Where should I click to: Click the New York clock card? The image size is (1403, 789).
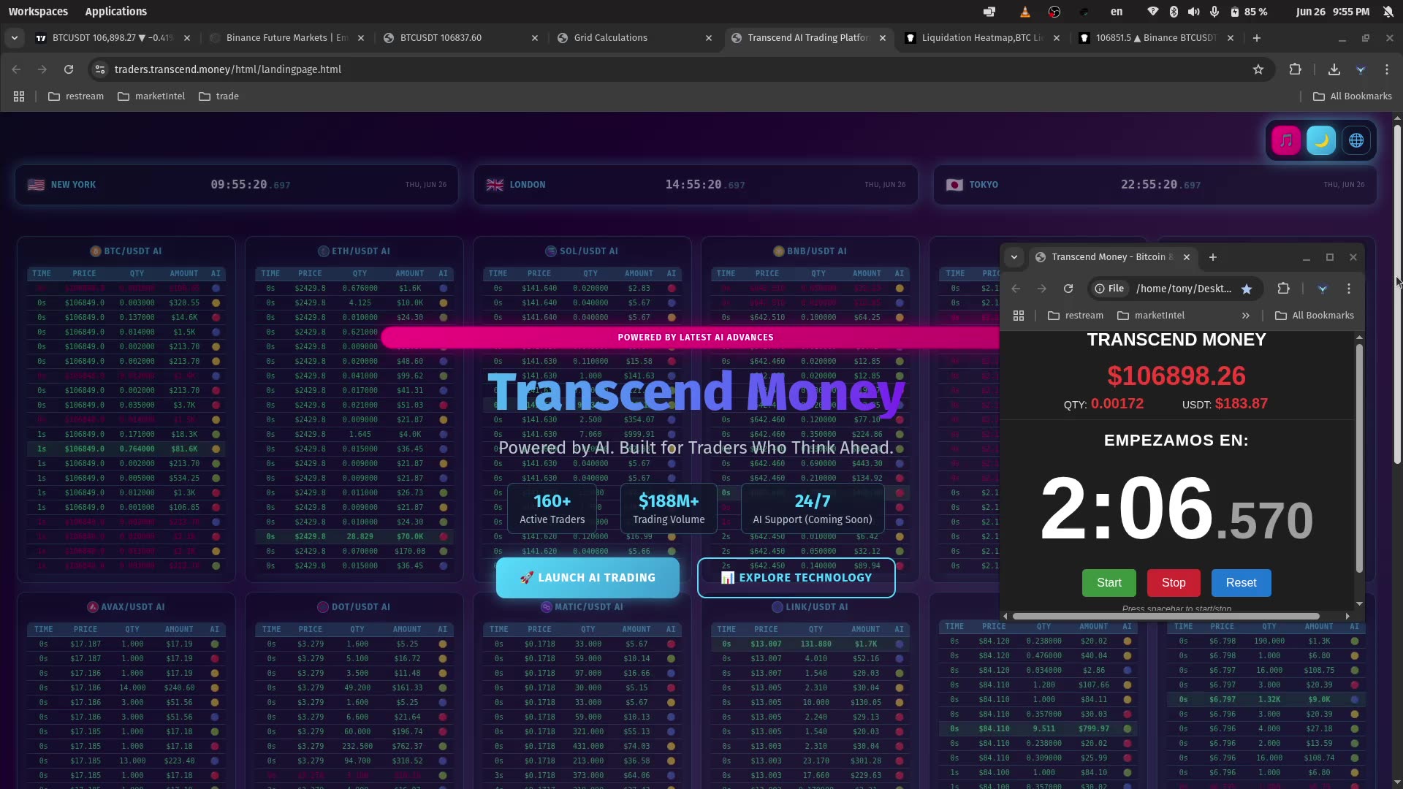pyautogui.click(x=237, y=185)
